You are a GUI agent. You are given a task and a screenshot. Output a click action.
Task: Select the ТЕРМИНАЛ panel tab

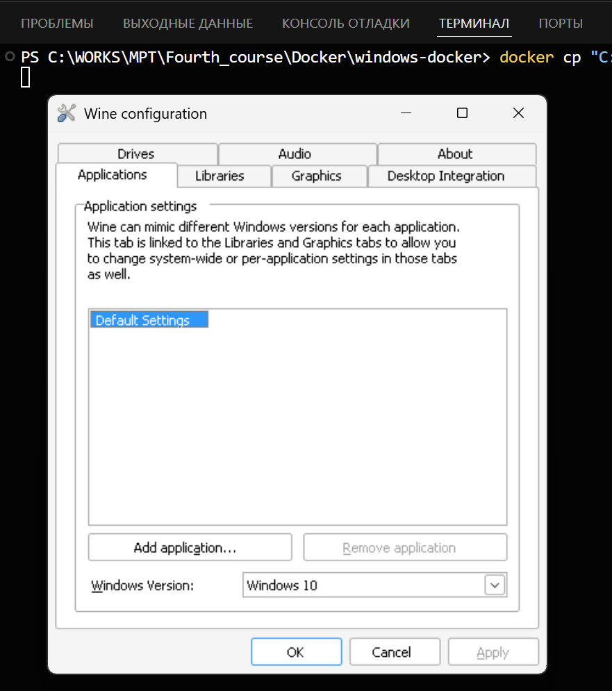coord(474,24)
